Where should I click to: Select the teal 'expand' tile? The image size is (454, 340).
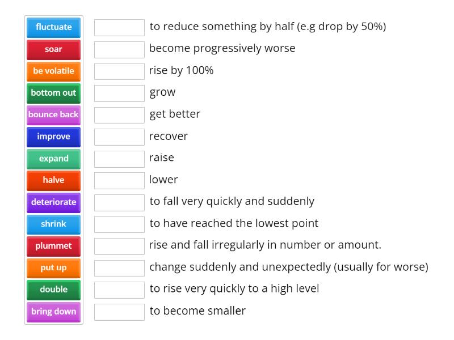pyautogui.click(x=53, y=159)
